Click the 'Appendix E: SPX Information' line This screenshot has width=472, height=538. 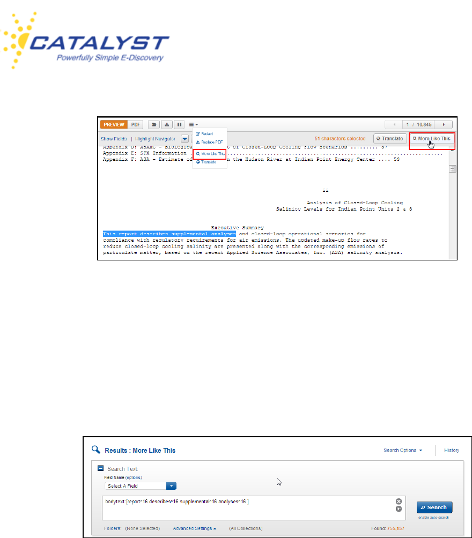click(x=145, y=153)
